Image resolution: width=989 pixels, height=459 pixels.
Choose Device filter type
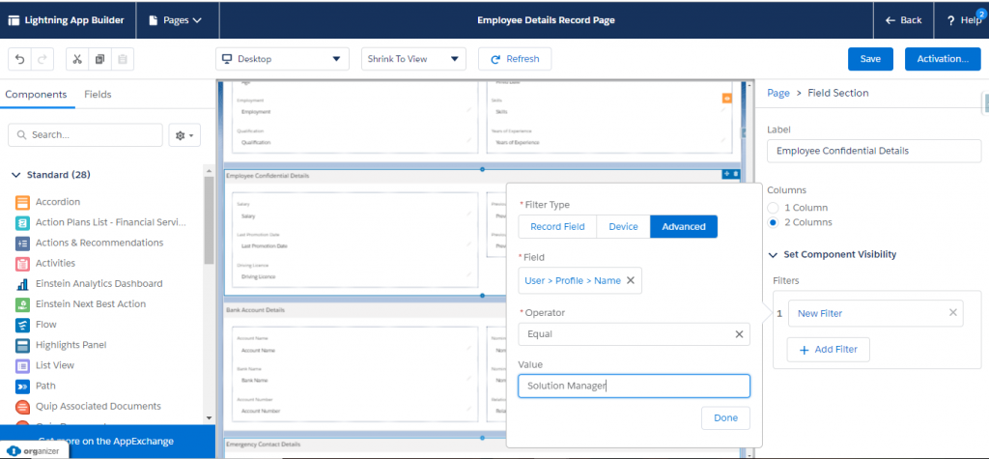tap(623, 227)
